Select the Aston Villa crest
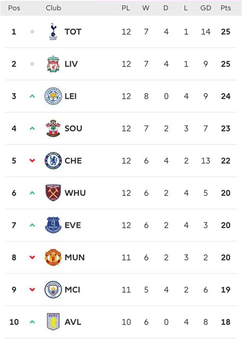This screenshot has height=339, width=242. pos(53,322)
